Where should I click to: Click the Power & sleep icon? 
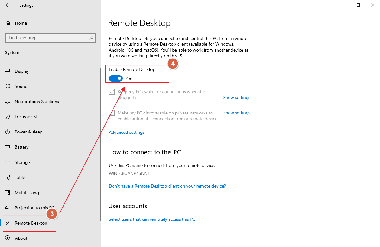pyautogui.click(x=8, y=132)
